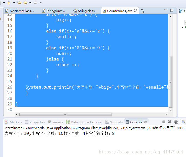Click the console output result line
The height and width of the screenshot is (157, 186).
click(x=60, y=134)
